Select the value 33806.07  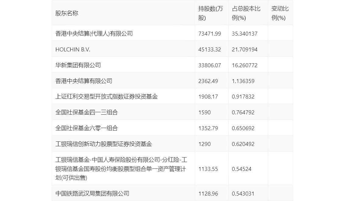[x=209, y=65]
